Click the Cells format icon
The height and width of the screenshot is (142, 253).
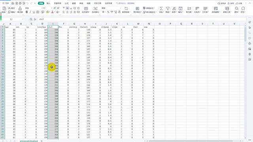pos(189,9)
